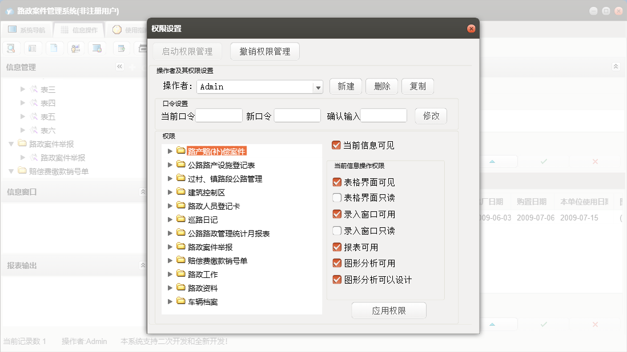
Task: Collapse the 信息窗口 panel chevron
Action: (x=143, y=192)
